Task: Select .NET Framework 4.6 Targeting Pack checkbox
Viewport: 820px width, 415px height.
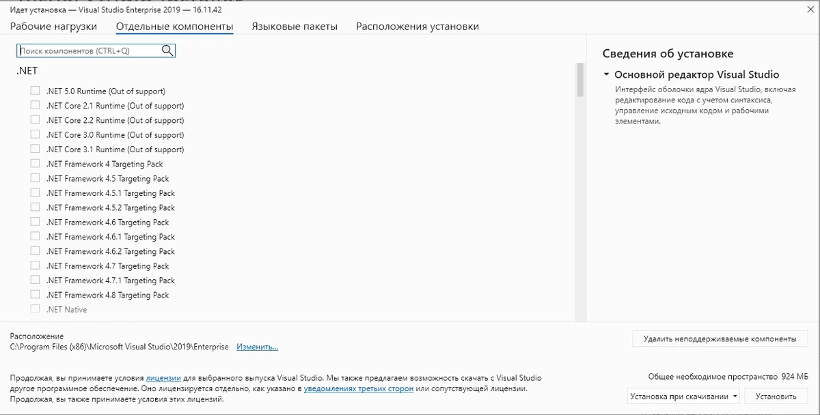Action: point(35,222)
